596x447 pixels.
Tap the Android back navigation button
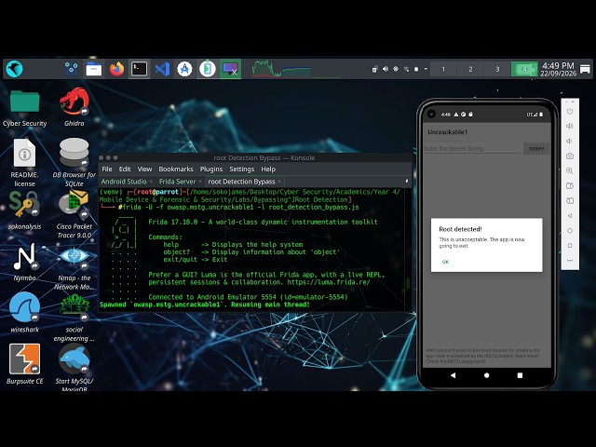click(453, 375)
